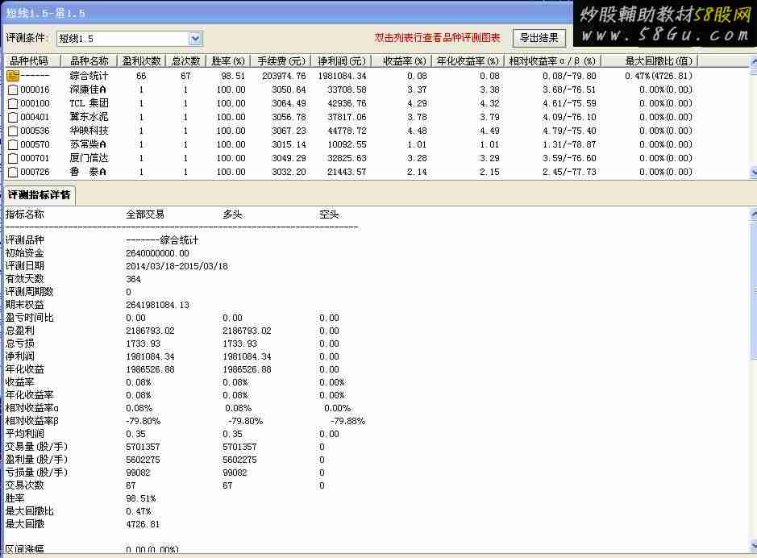Click the 空头 column label
Image resolution: width=757 pixels, height=558 pixels.
pyautogui.click(x=329, y=214)
